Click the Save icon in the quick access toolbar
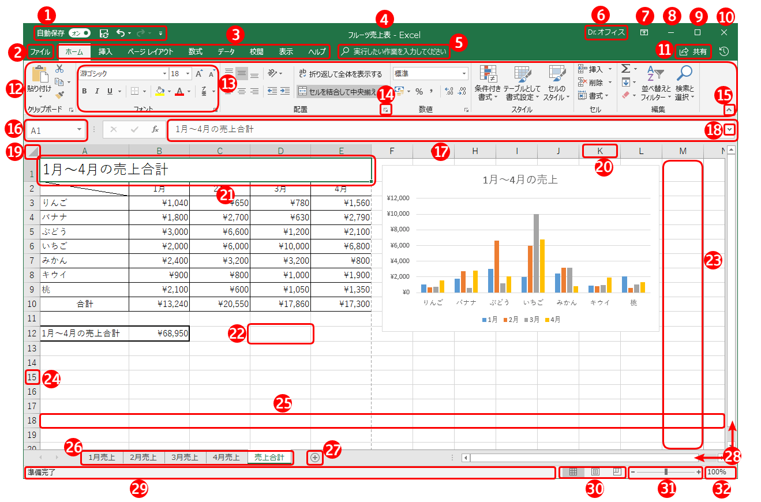This screenshot has height=502, width=761. (104, 33)
